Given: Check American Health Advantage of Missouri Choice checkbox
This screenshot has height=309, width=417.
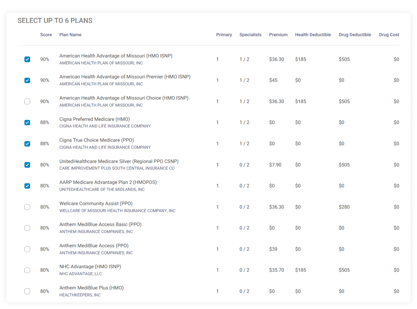Looking at the screenshot, I should point(27,101).
